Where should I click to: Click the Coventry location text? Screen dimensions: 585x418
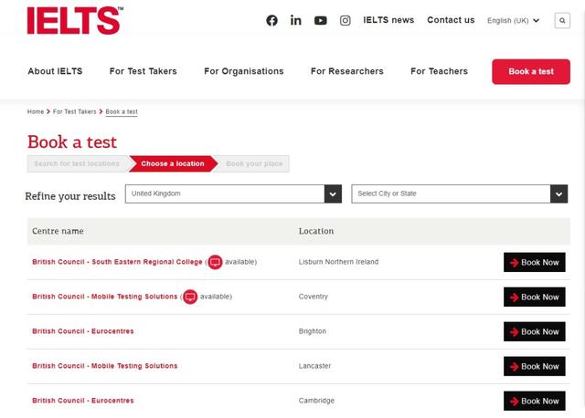tap(313, 297)
